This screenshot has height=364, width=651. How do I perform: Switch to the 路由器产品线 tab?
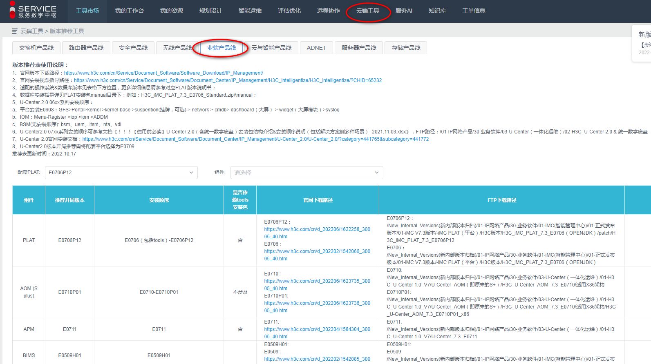[86, 48]
